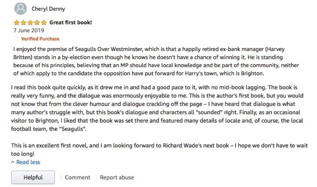317x187 pixels.
Task: Click the second rating star
Action: (x=23, y=22)
